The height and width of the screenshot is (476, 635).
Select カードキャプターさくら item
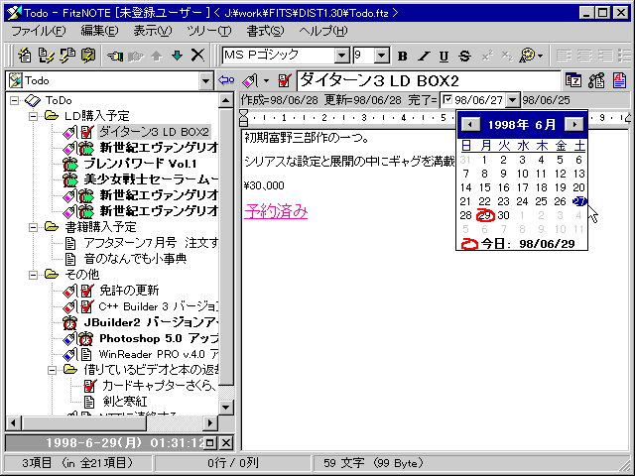pyautogui.click(x=160, y=386)
